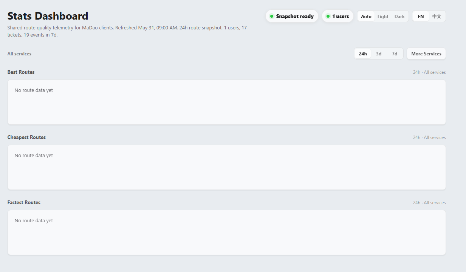466x272 pixels.
Task: Click the Cheapest Routes empty data panel
Action: [227, 167]
